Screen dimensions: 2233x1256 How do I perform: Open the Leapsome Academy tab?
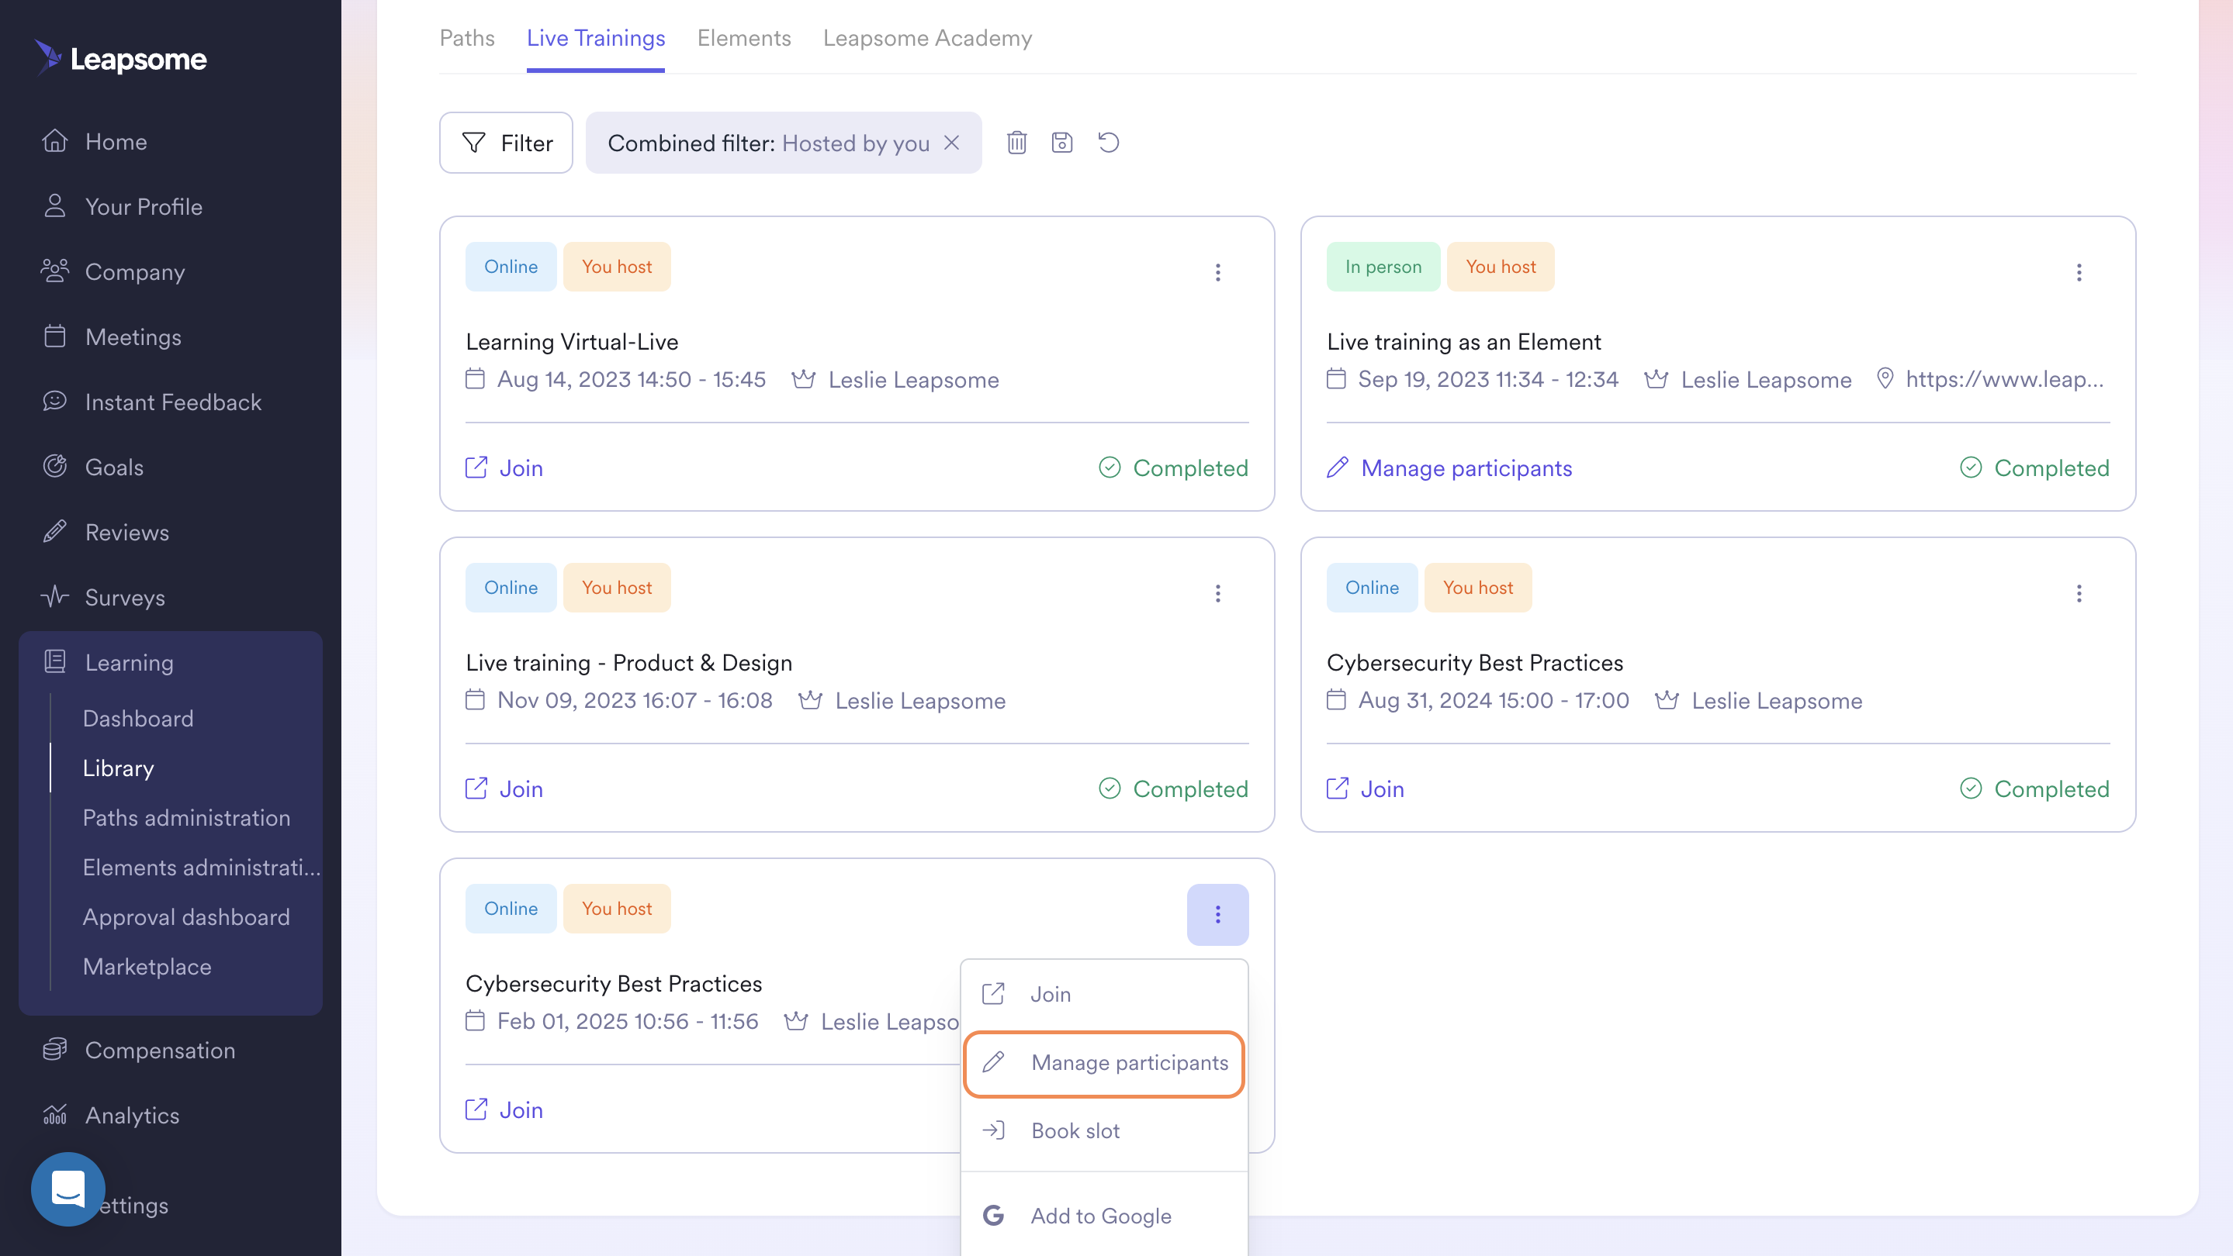pyautogui.click(x=926, y=38)
